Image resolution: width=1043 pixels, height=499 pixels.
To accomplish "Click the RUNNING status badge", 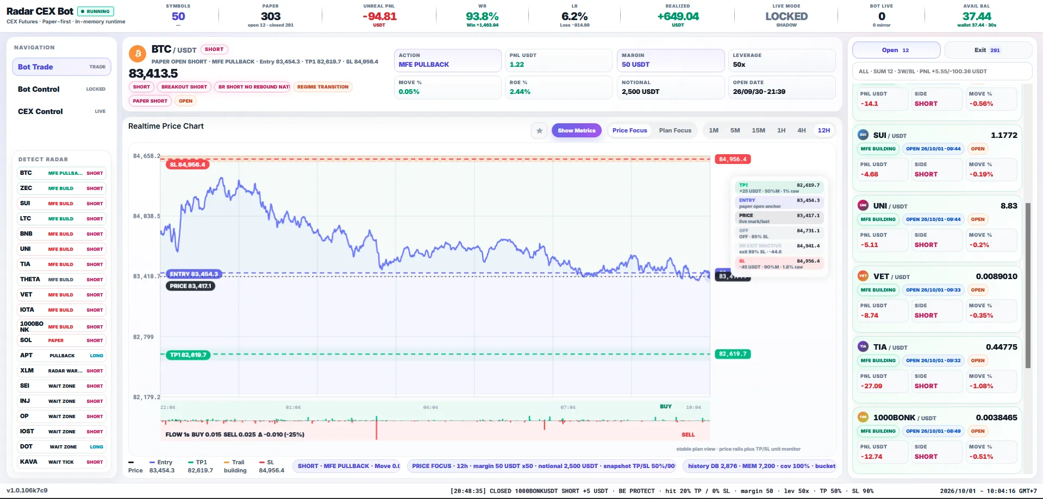I will tap(96, 11).
